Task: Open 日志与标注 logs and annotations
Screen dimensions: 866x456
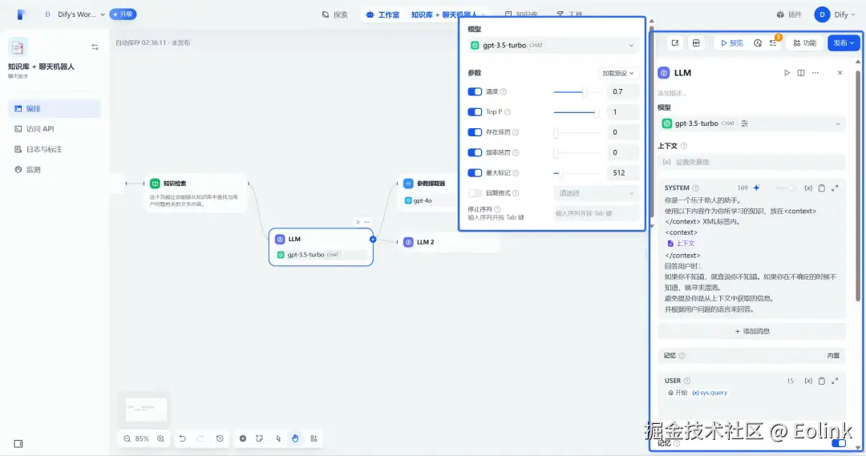Action: (55, 150)
